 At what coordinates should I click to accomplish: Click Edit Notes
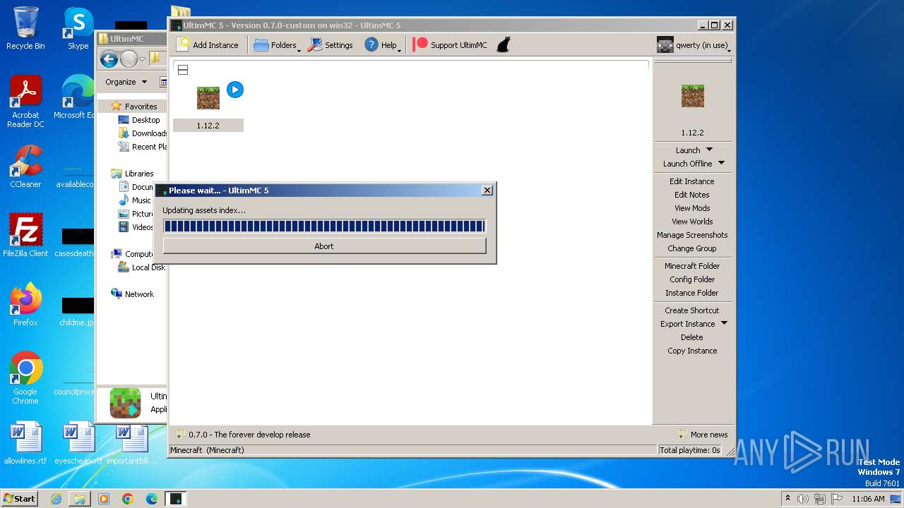(x=692, y=195)
